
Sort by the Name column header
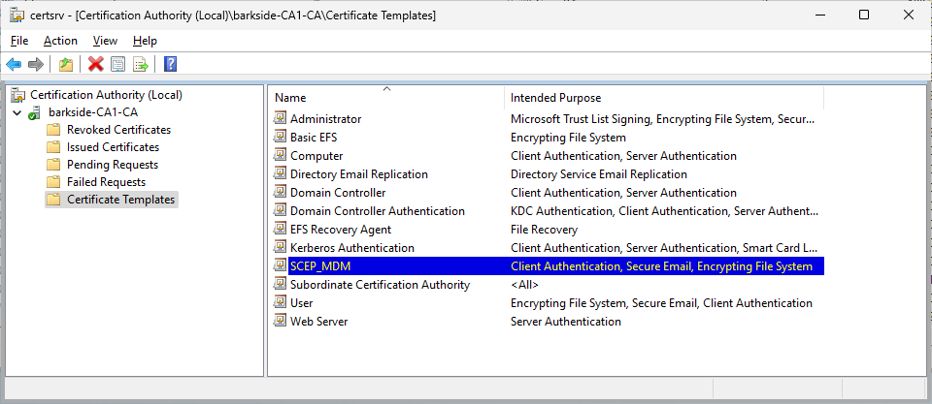(290, 98)
